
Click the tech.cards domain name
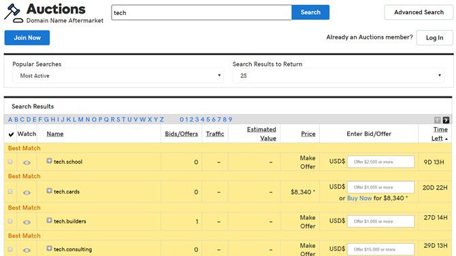click(67, 191)
